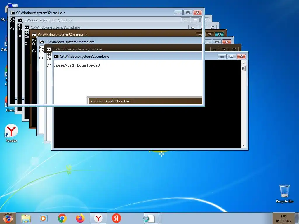
Task: Open Windows Media Player from taskbar
Action: click(x=44, y=218)
